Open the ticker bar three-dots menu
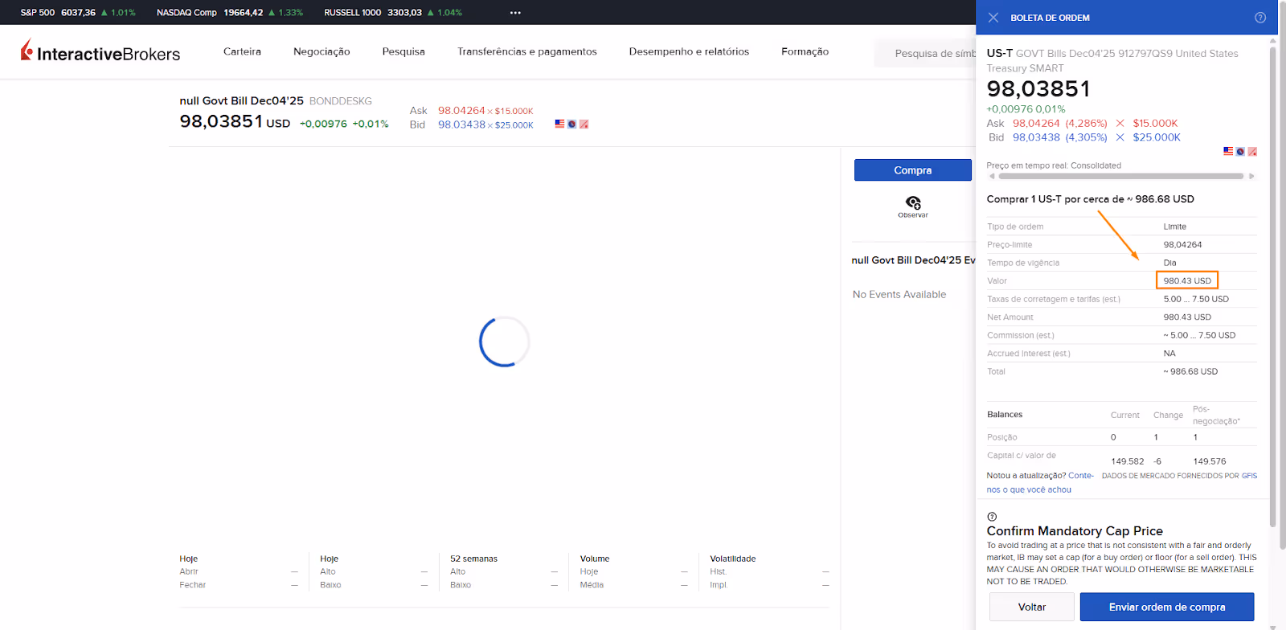This screenshot has width=1286, height=630. (515, 13)
